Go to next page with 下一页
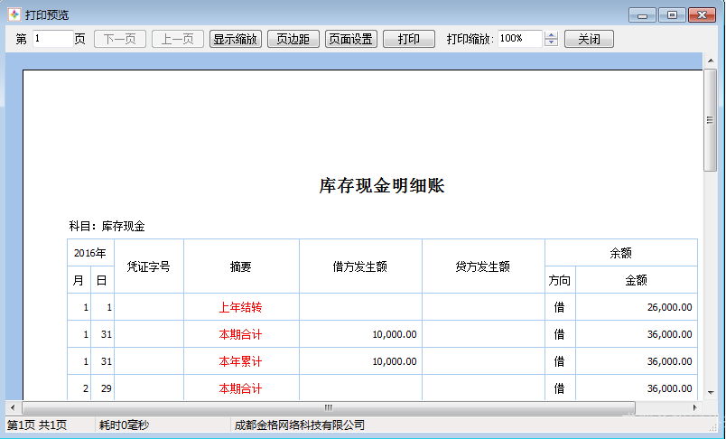The height and width of the screenshot is (439, 726). 119,39
